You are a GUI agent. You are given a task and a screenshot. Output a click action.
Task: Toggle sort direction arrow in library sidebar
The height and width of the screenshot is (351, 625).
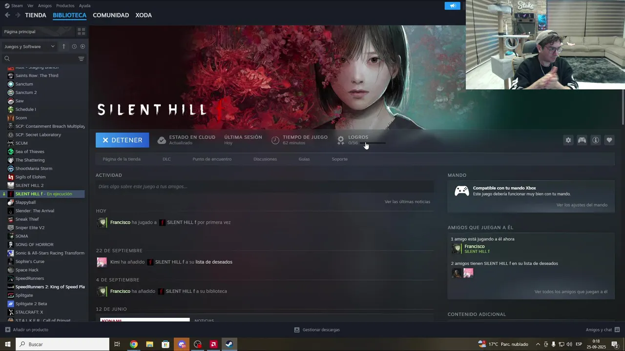[63, 46]
